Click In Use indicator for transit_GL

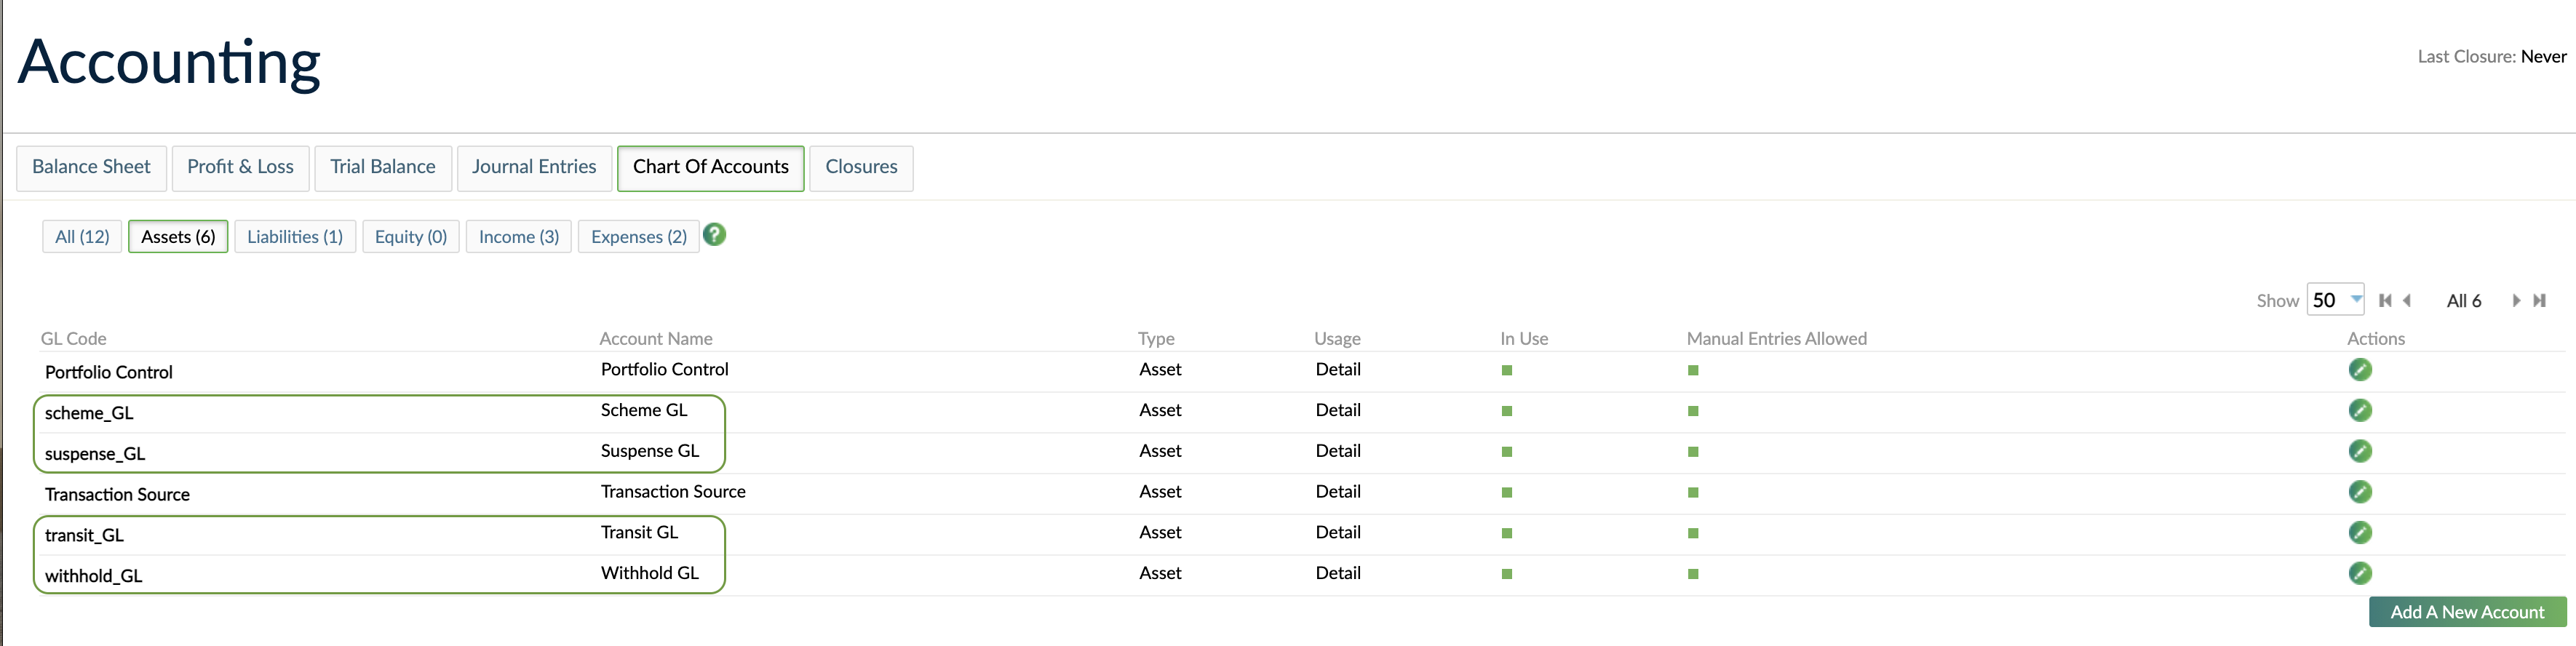click(x=1507, y=533)
